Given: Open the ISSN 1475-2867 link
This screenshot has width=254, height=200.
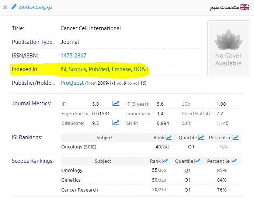Looking at the screenshot, I should coord(73,55).
